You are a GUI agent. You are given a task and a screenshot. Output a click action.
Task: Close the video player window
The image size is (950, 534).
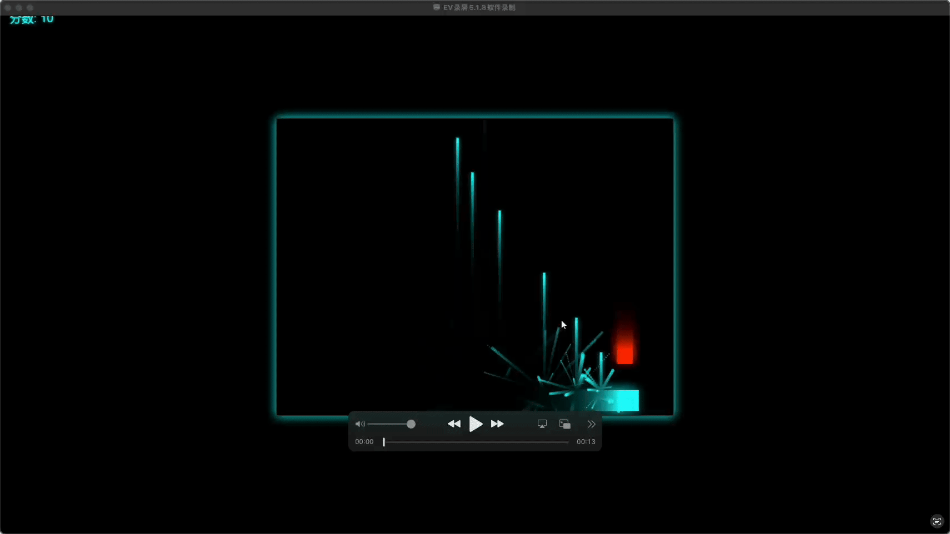click(8, 8)
